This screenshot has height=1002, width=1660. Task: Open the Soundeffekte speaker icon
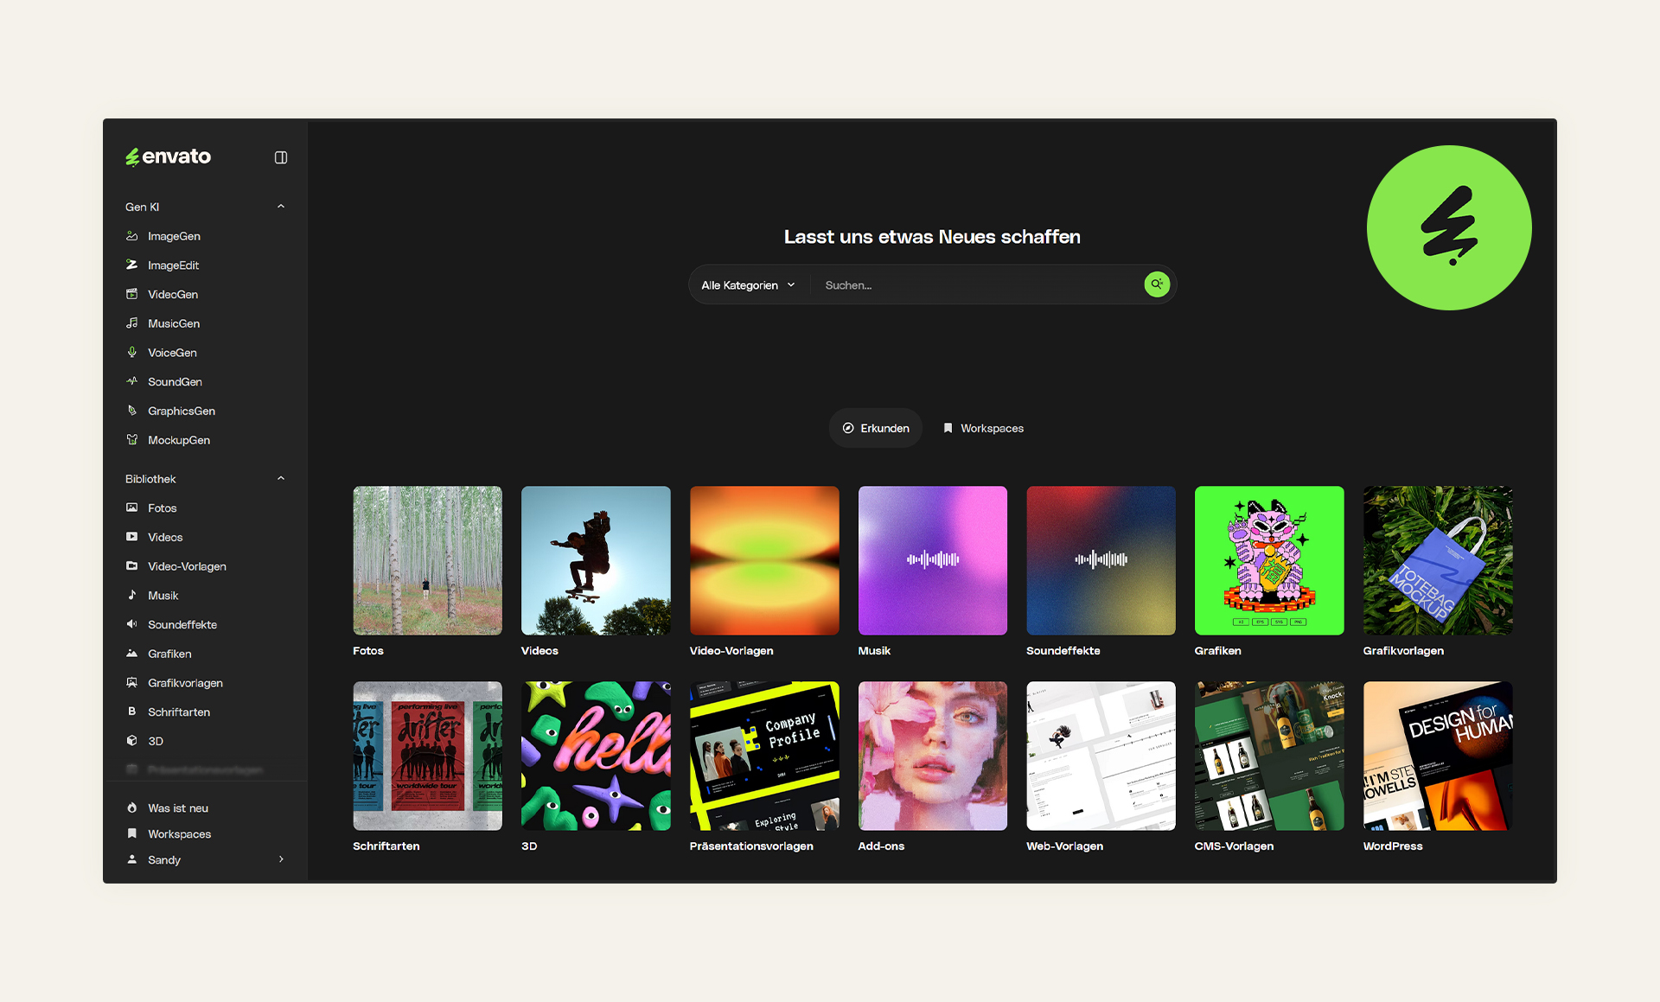coord(132,624)
